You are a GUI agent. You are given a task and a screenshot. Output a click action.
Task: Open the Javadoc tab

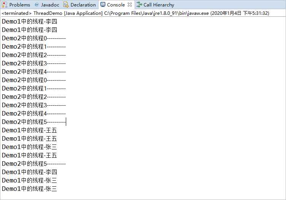coord(47,5)
